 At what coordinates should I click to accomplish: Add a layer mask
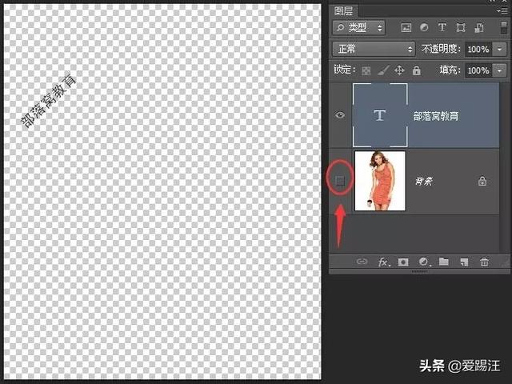(404, 262)
